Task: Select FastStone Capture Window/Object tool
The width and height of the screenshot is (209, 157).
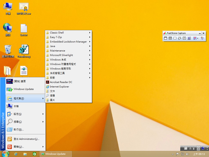Action: point(170,38)
